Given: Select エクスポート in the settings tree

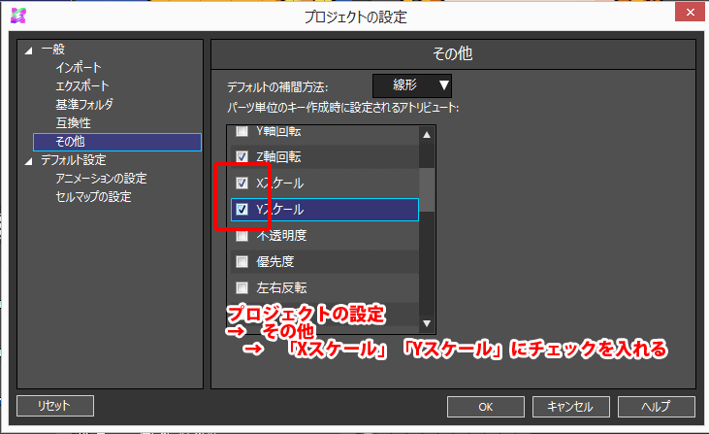Looking at the screenshot, I should click(x=81, y=86).
